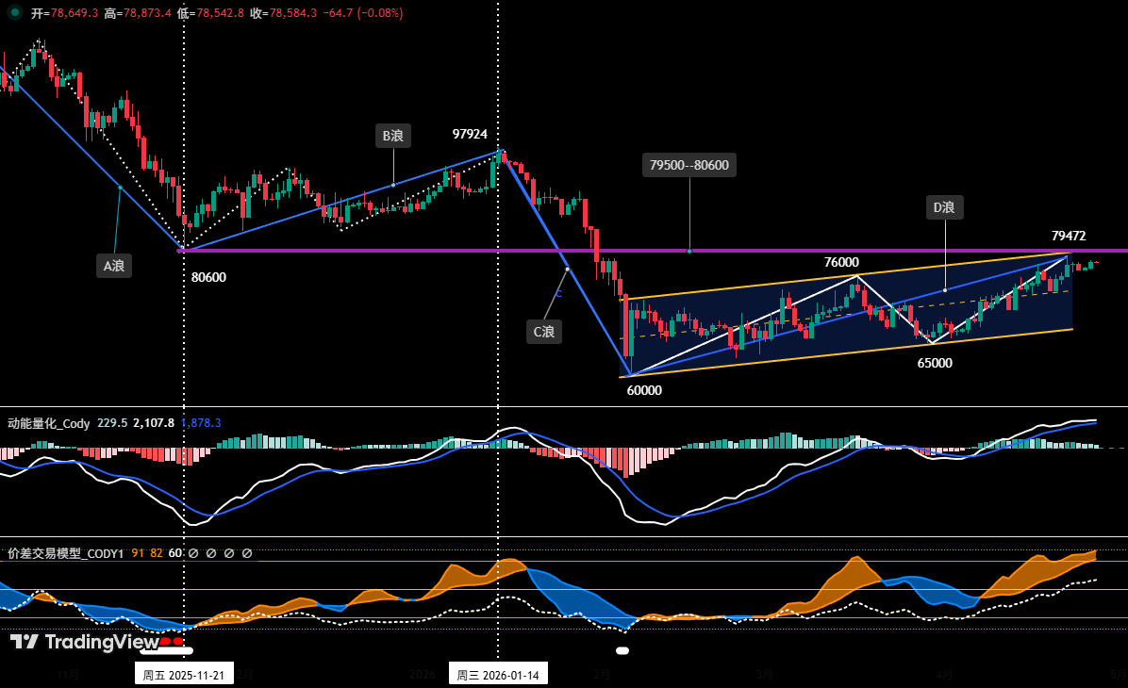
Task: Open the 周三 2026-01-14 date marker
Action: (497, 673)
